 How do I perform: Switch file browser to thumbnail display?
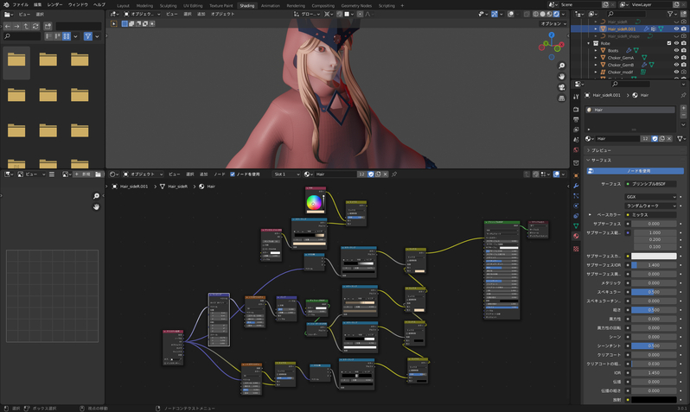[x=67, y=36]
